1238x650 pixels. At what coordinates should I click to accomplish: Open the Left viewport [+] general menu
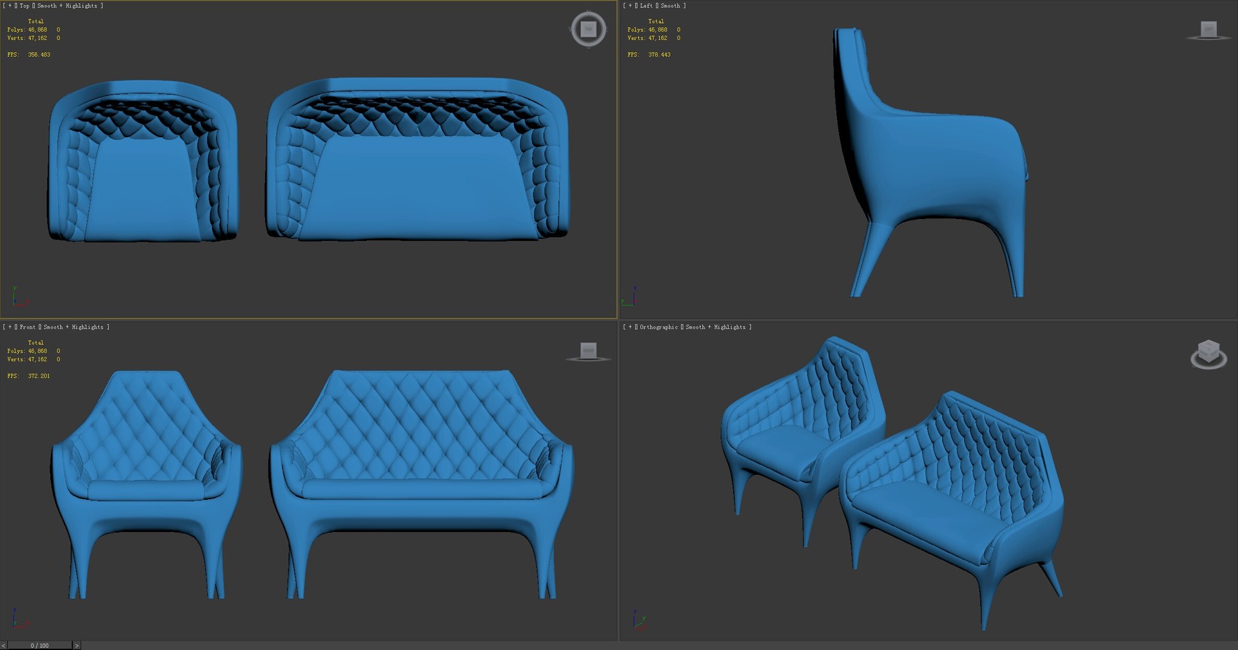coord(630,6)
